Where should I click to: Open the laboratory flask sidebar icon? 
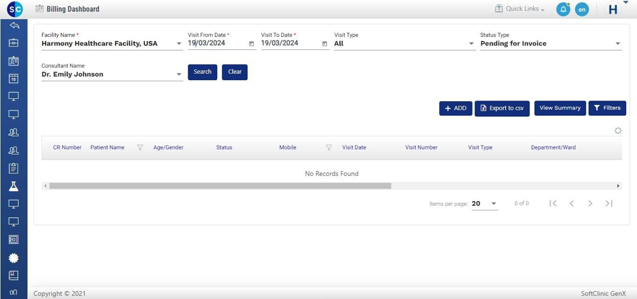coord(14,186)
